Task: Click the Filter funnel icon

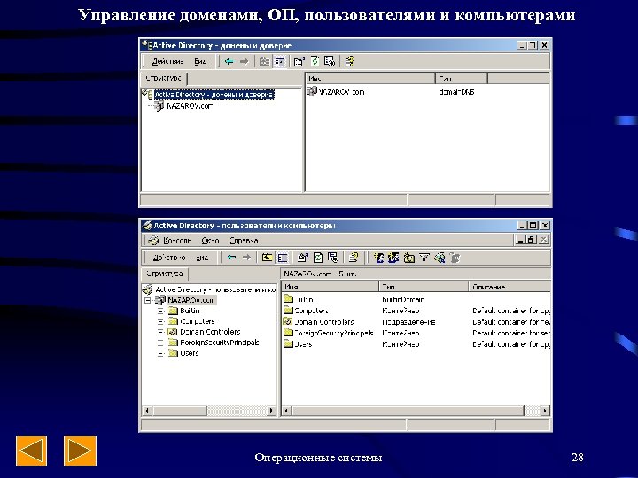Action: (x=424, y=258)
